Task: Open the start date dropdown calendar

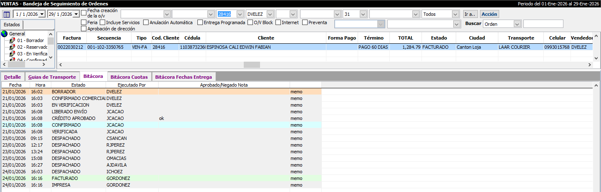Action: [x=41, y=14]
